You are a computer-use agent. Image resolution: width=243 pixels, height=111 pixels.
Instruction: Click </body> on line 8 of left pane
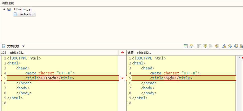24,93
